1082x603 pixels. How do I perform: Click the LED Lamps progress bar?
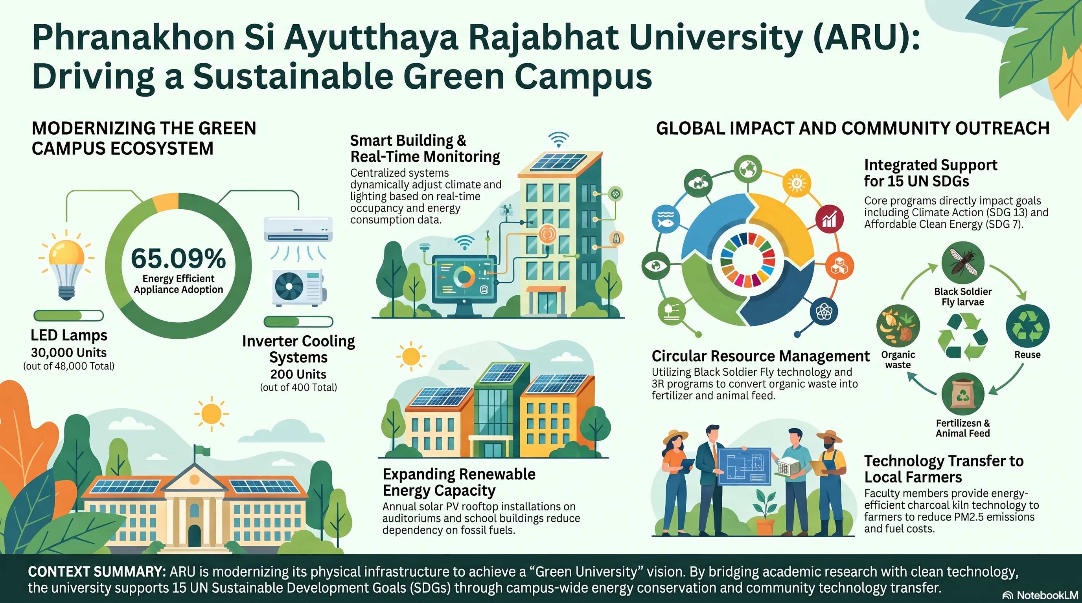click(x=68, y=315)
